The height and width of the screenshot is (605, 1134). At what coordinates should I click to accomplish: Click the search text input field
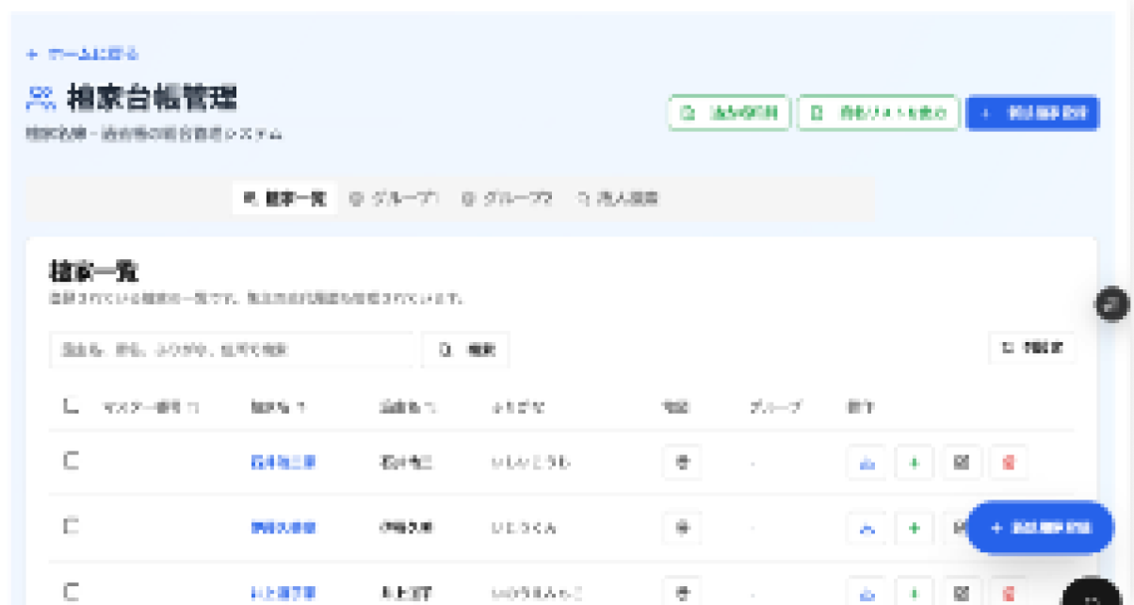pyautogui.click(x=232, y=350)
